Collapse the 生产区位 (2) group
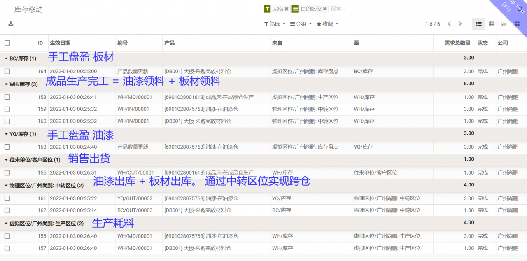This screenshot has height=261, width=527. point(44,224)
